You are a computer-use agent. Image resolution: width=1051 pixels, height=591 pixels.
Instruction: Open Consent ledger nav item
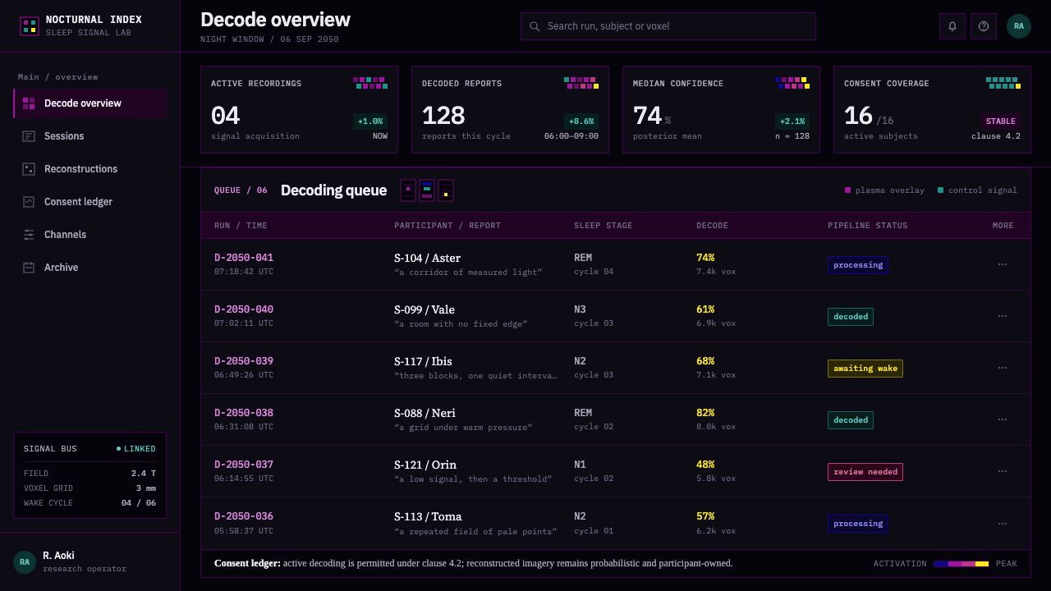point(90,202)
